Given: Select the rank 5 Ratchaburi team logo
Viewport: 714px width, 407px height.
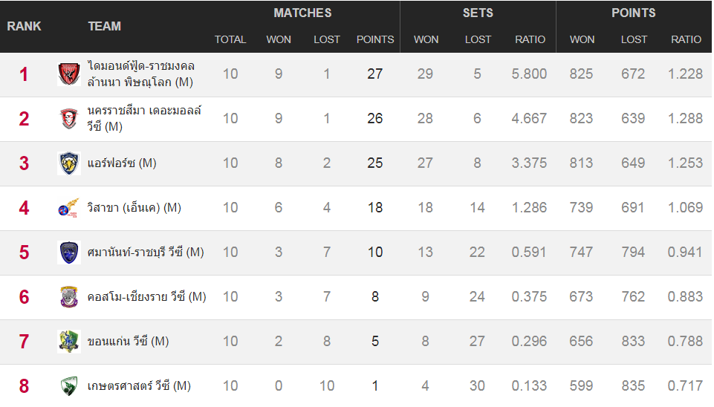Looking at the screenshot, I should click(x=69, y=253).
